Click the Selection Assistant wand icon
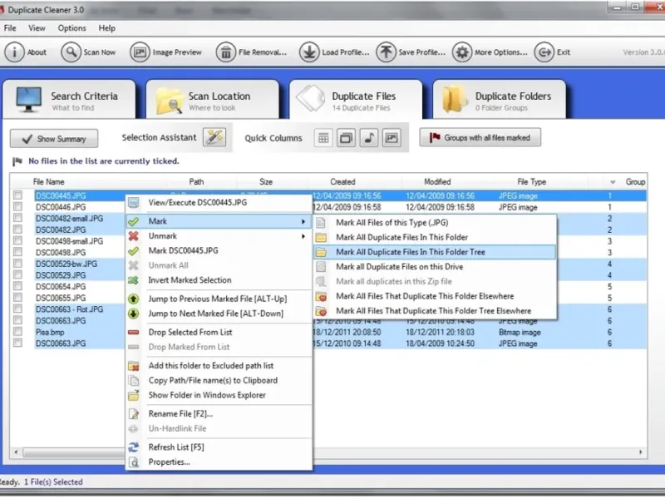Screen dimensions: 665x499 coord(214,137)
